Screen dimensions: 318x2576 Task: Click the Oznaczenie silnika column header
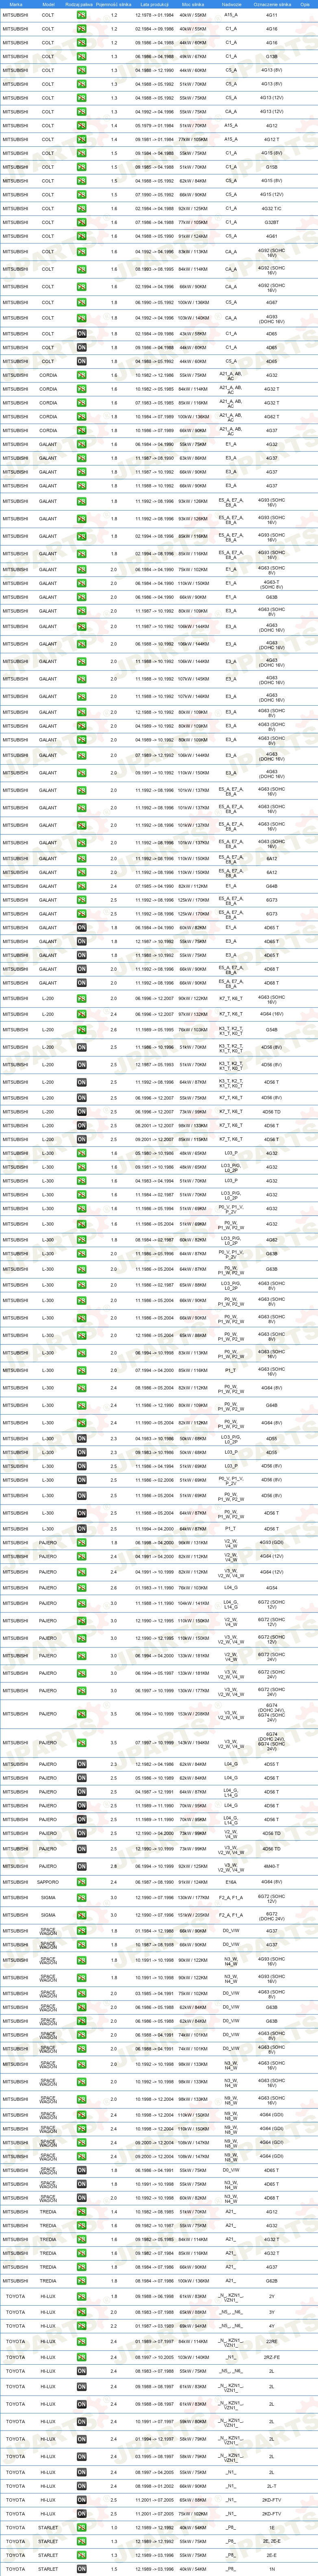coord(272,4)
